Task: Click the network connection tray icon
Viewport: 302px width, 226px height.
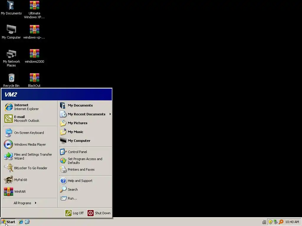Action: (276, 222)
